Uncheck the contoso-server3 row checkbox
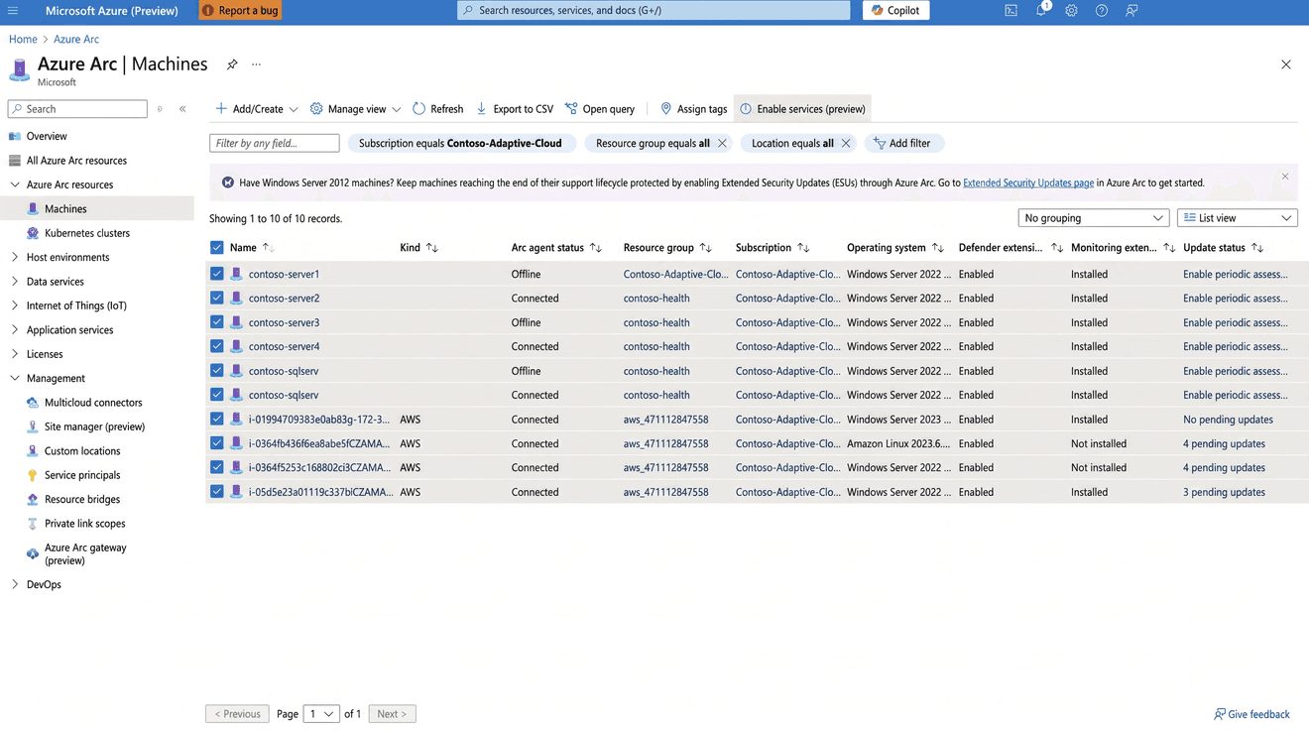The image size is (1309, 731). tap(217, 322)
